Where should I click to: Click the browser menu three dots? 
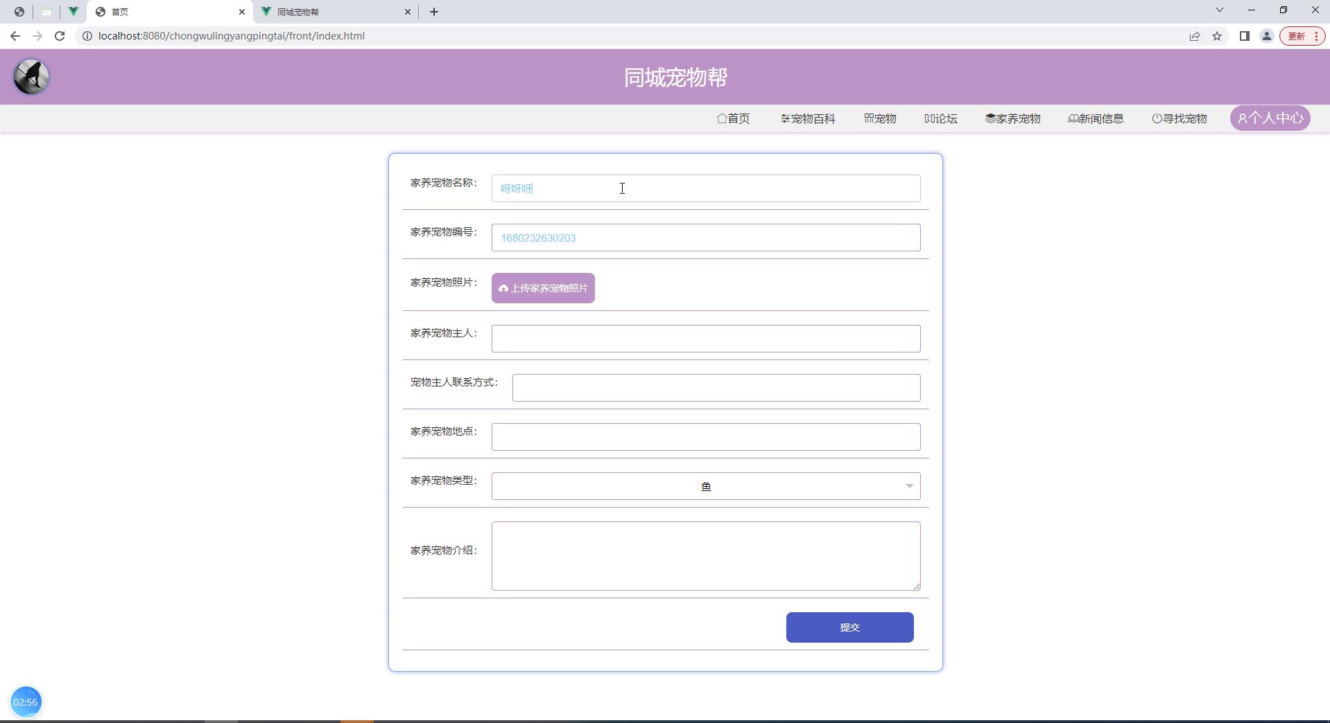point(1316,36)
